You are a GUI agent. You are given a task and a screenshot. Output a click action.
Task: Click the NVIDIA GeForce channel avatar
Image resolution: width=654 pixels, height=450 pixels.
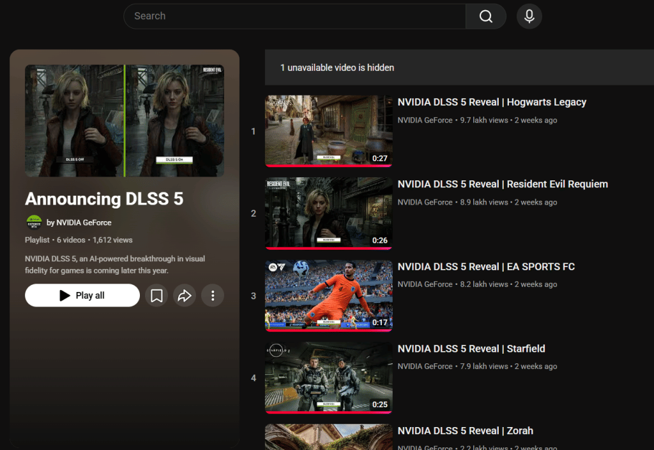coord(35,222)
